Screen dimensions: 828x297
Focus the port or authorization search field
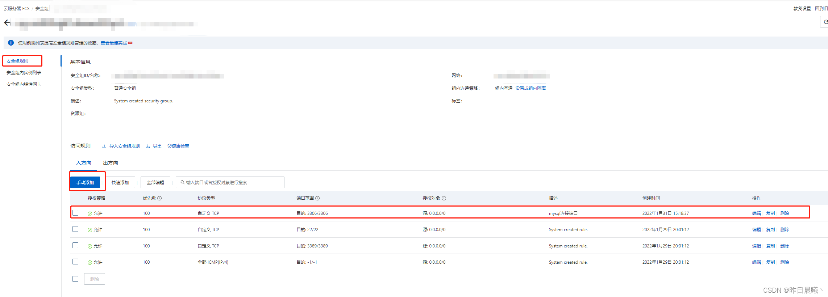pos(230,182)
